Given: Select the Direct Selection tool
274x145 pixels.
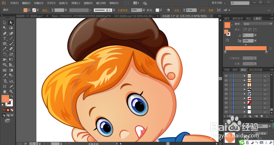Looking at the screenshot, I should (11, 22).
